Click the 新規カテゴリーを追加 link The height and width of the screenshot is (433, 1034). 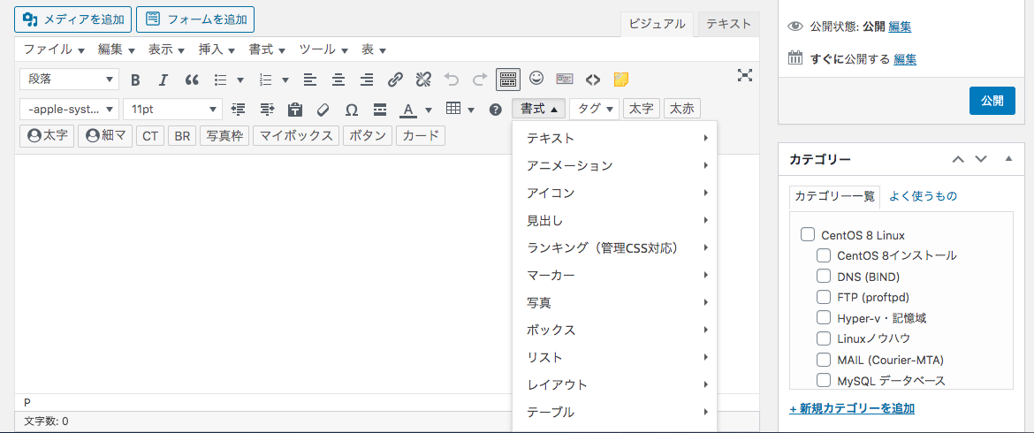852,408
